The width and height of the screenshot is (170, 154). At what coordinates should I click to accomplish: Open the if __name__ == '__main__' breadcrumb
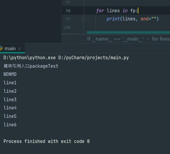coord(115,39)
